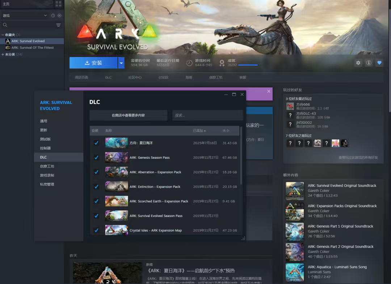The width and height of the screenshot is (391, 284).
Task: Click the play-ready filter icon beside 游戏
Action: (59, 16)
